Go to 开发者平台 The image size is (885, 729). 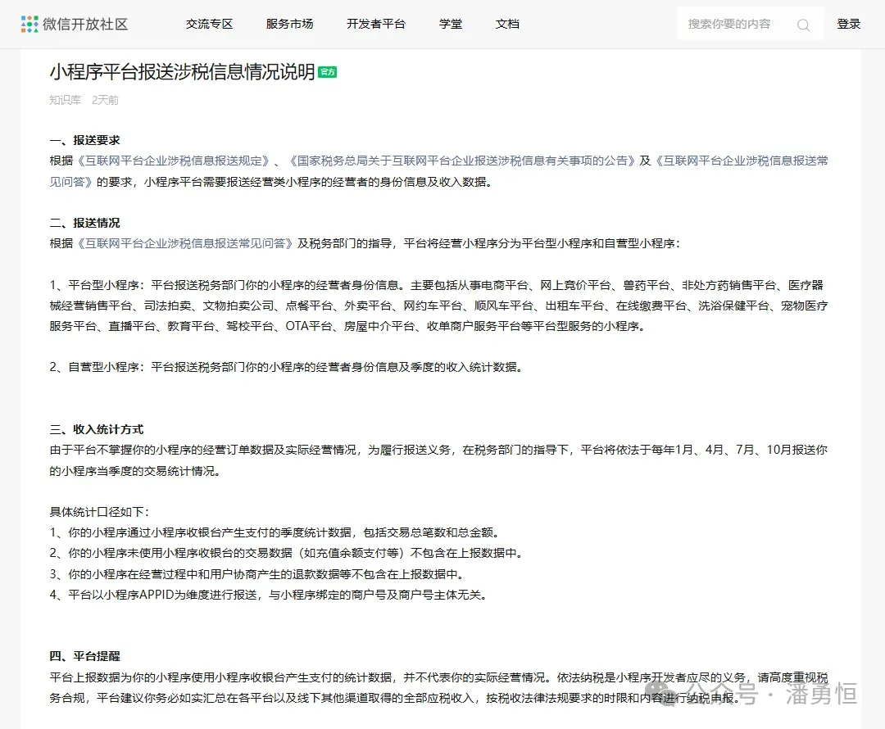point(376,25)
